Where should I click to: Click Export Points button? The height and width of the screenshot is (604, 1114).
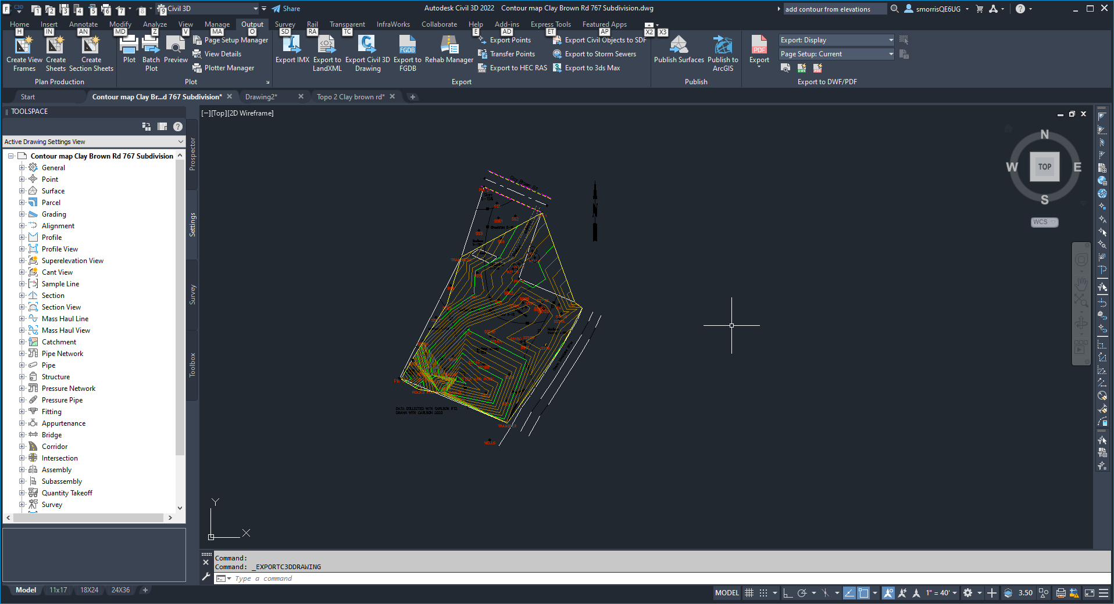[x=504, y=40]
